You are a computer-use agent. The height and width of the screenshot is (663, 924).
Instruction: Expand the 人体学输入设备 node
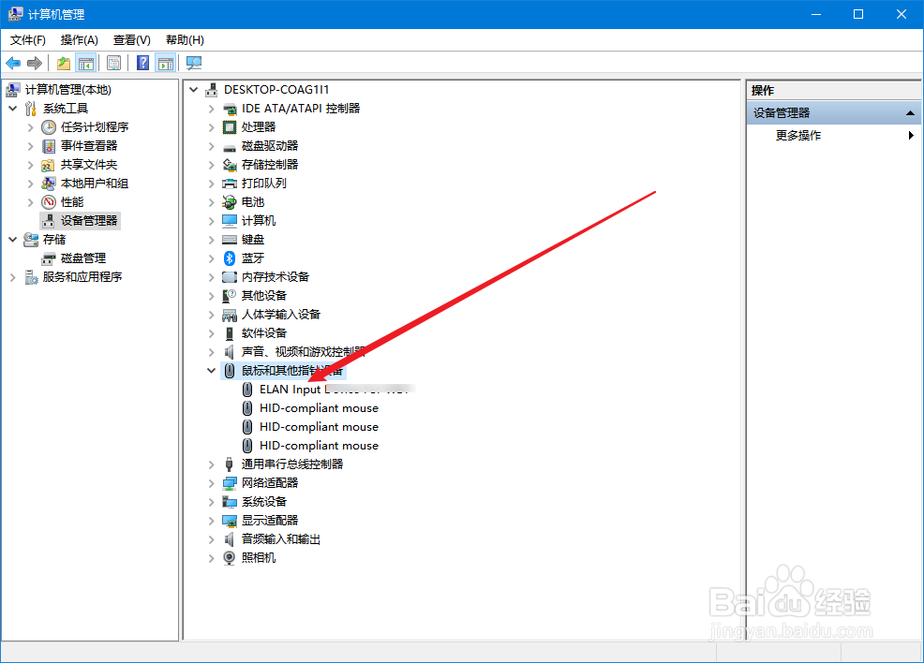tap(211, 315)
